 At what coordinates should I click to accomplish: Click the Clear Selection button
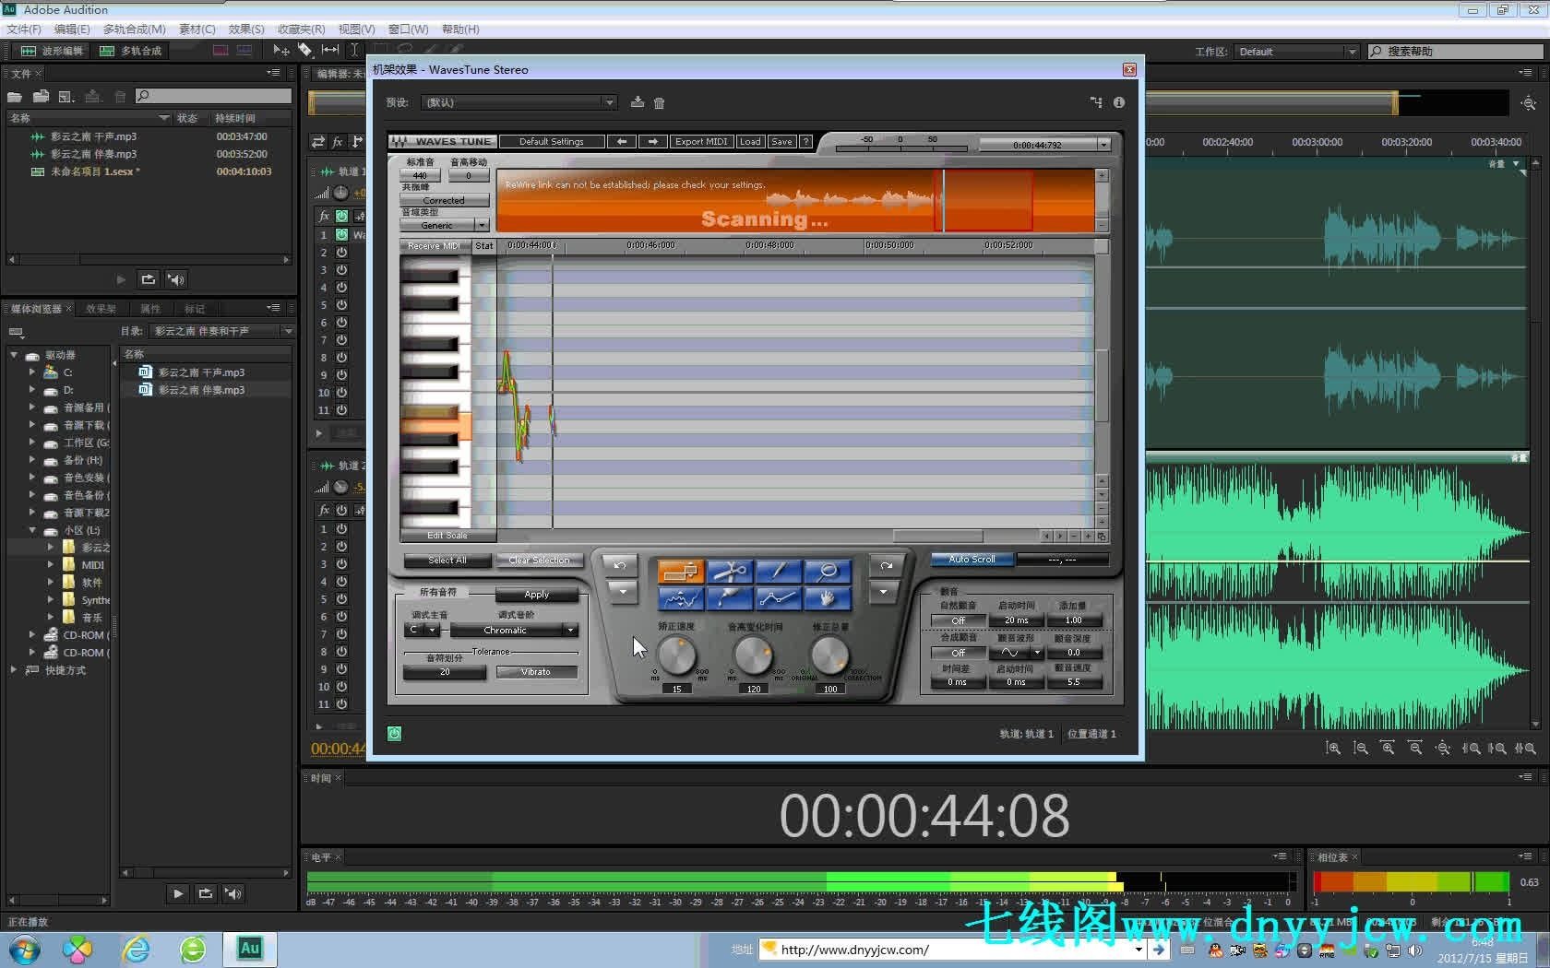click(x=539, y=561)
